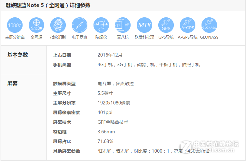
Task: Select the value 电容屏，多点触控
Action: tap(116, 84)
